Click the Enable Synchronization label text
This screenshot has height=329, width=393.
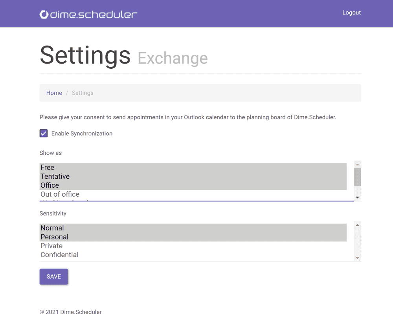point(82,133)
